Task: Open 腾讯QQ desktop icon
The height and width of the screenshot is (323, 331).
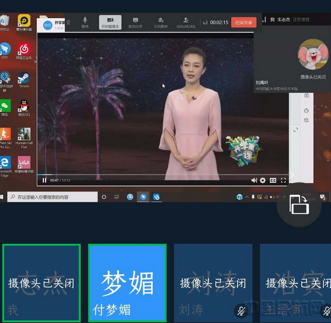Action: 24,106
